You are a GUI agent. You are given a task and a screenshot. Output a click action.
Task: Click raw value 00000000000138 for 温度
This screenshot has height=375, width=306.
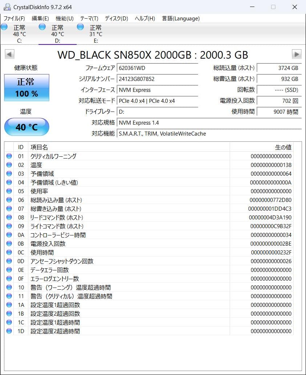(271, 165)
